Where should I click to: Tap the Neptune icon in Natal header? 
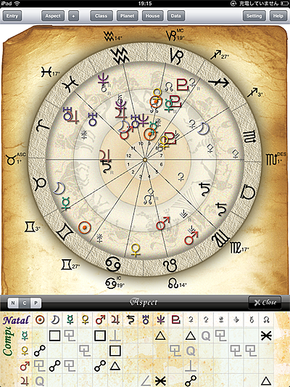tap(161, 320)
